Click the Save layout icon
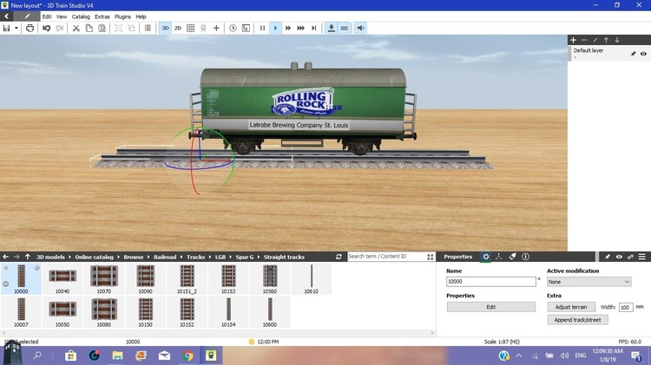Screen dimensions: 651x365 [6, 28]
